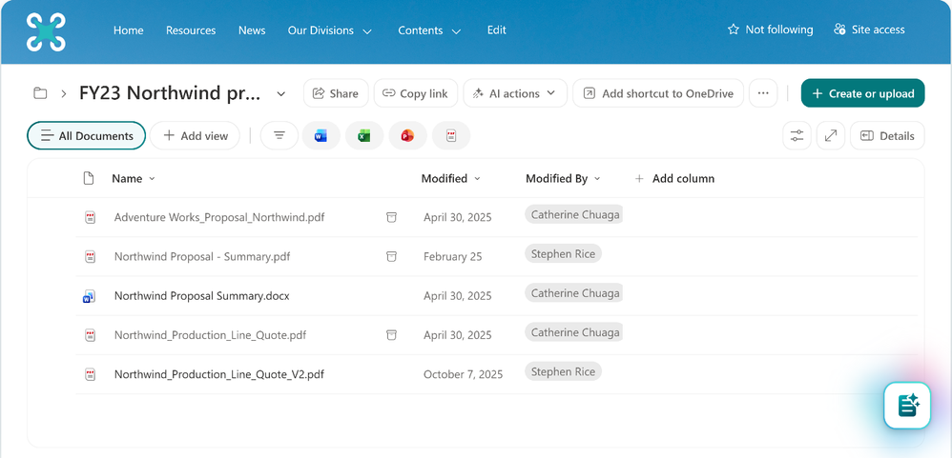Click the breadcrumb chevron separator
This screenshot has height=458, width=952.
[x=63, y=94]
